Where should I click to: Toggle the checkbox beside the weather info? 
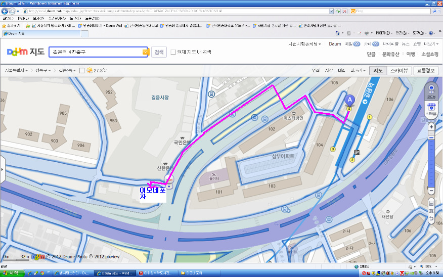point(82,71)
